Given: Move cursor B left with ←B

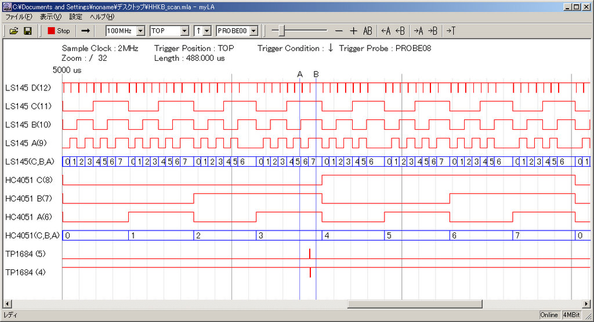Looking at the screenshot, I should coord(400,31).
